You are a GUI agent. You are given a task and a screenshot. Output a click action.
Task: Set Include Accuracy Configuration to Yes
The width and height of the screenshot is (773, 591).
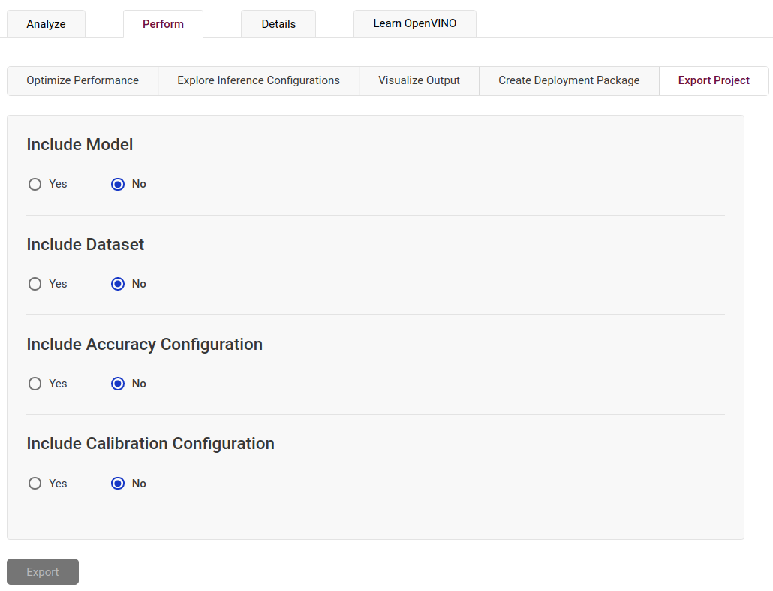click(35, 384)
